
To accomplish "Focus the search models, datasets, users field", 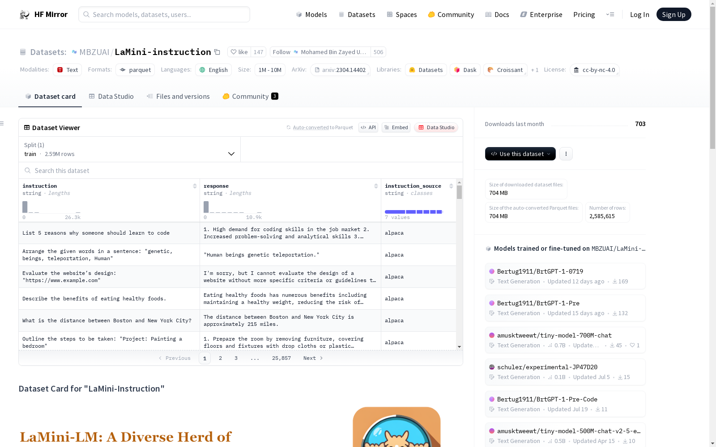I will tap(164, 14).
